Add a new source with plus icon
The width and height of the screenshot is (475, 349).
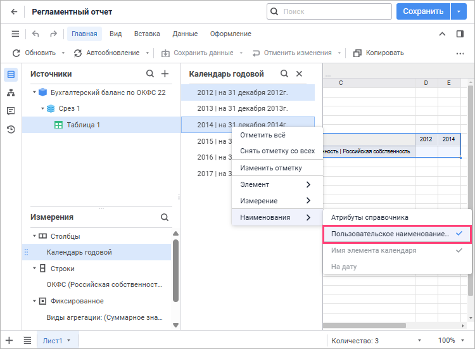(x=165, y=73)
